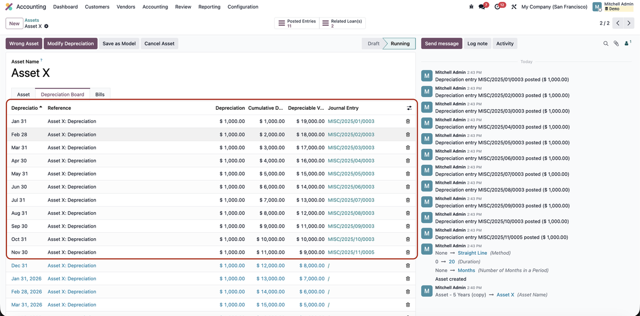Click trash icon on Dec 31 row
Image resolution: width=640 pixels, height=316 pixels.
click(x=408, y=265)
